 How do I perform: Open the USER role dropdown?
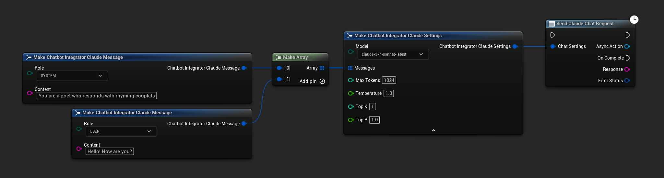[121, 131]
